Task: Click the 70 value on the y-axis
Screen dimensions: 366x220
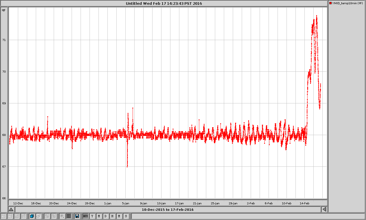Action: point(4,71)
